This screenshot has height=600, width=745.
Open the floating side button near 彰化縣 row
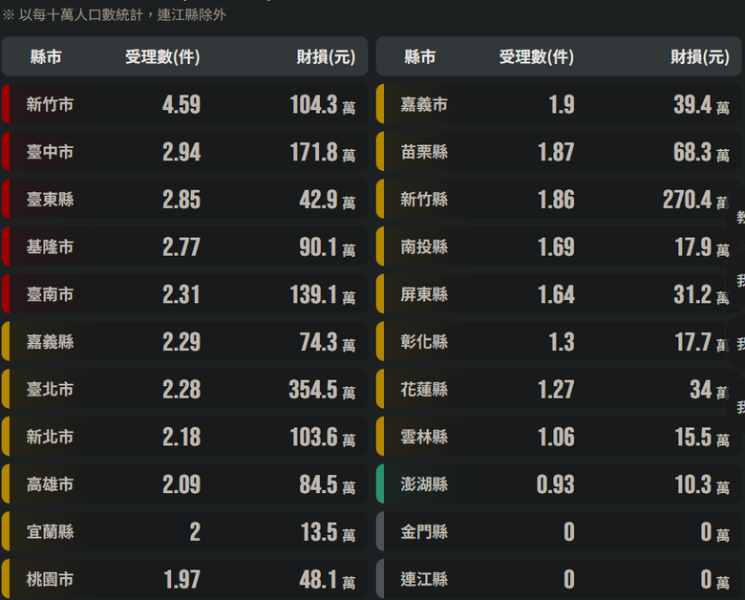(735, 342)
